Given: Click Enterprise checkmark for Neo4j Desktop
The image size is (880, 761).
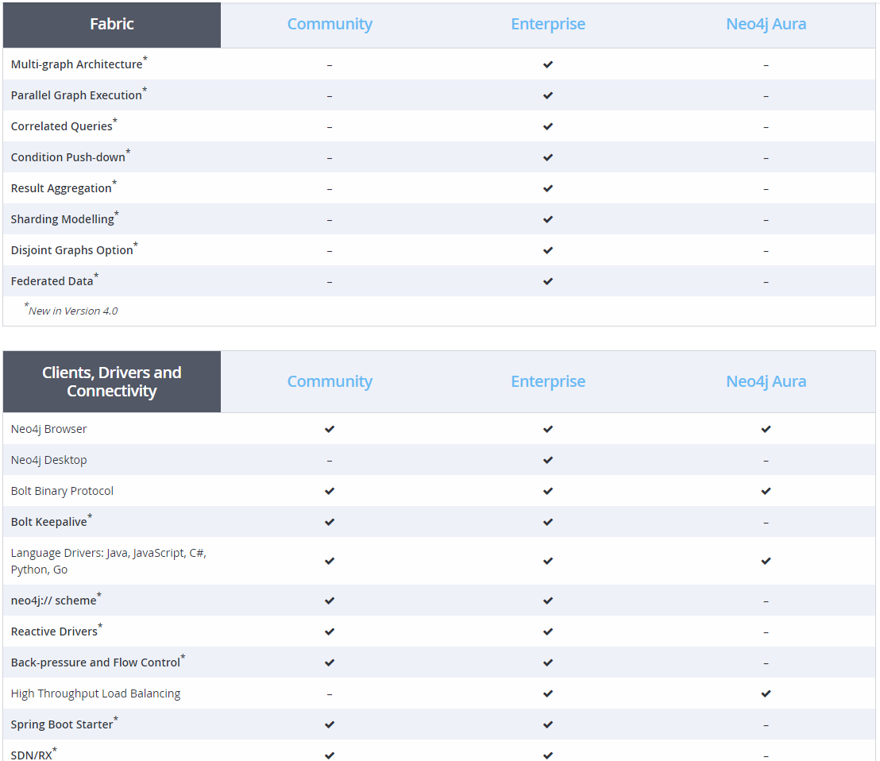Looking at the screenshot, I should (x=548, y=460).
